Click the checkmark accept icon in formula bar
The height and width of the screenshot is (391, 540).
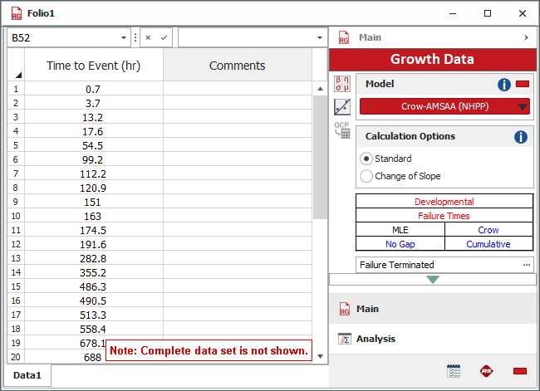[x=164, y=38]
